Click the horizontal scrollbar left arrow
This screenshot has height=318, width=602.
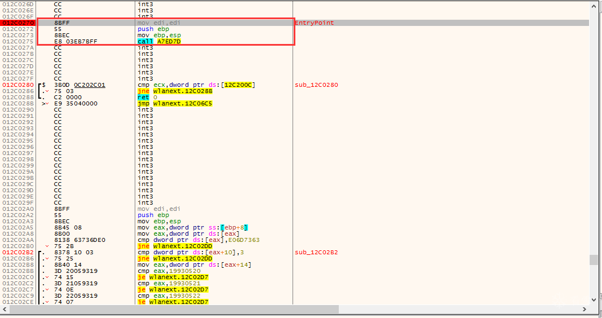coord(5,309)
